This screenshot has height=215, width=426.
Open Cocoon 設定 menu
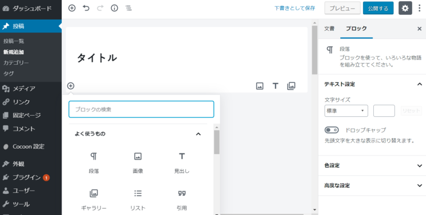[31, 147]
